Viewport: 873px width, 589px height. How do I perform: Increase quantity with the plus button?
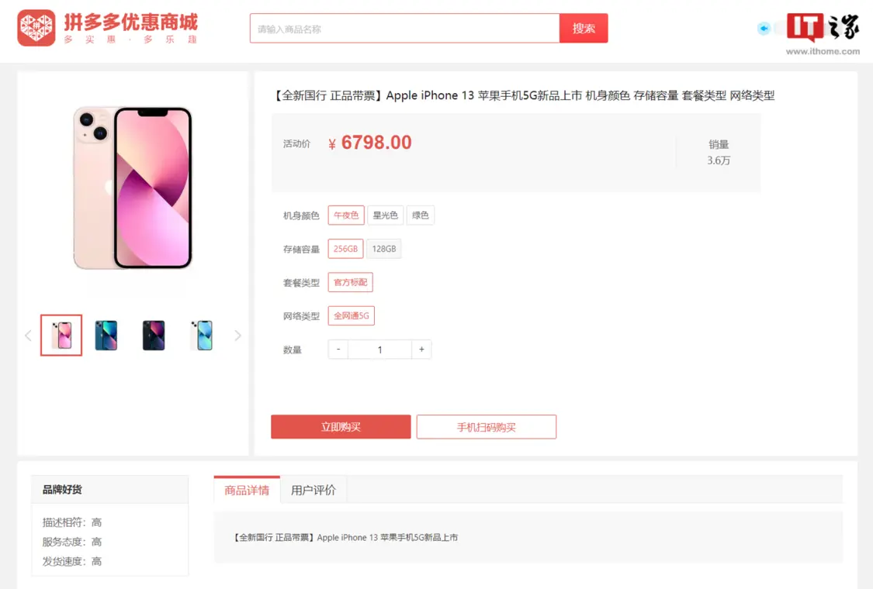pos(421,350)
